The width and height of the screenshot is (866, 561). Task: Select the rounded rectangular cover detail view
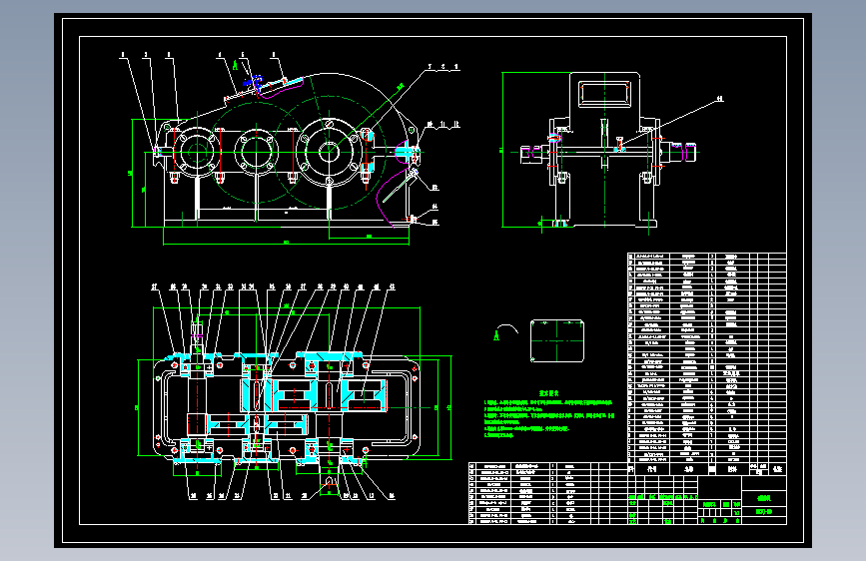click(556, 340)
